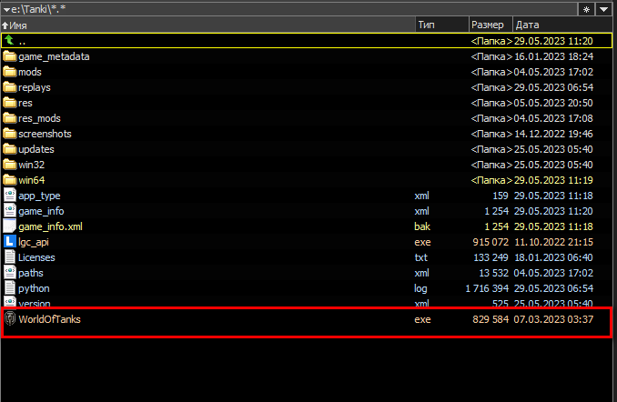Image resolution: width=617 pixels, height=402 pixels.
Task: Click the parent directory up-arrow icon
Action: (9, 41)
